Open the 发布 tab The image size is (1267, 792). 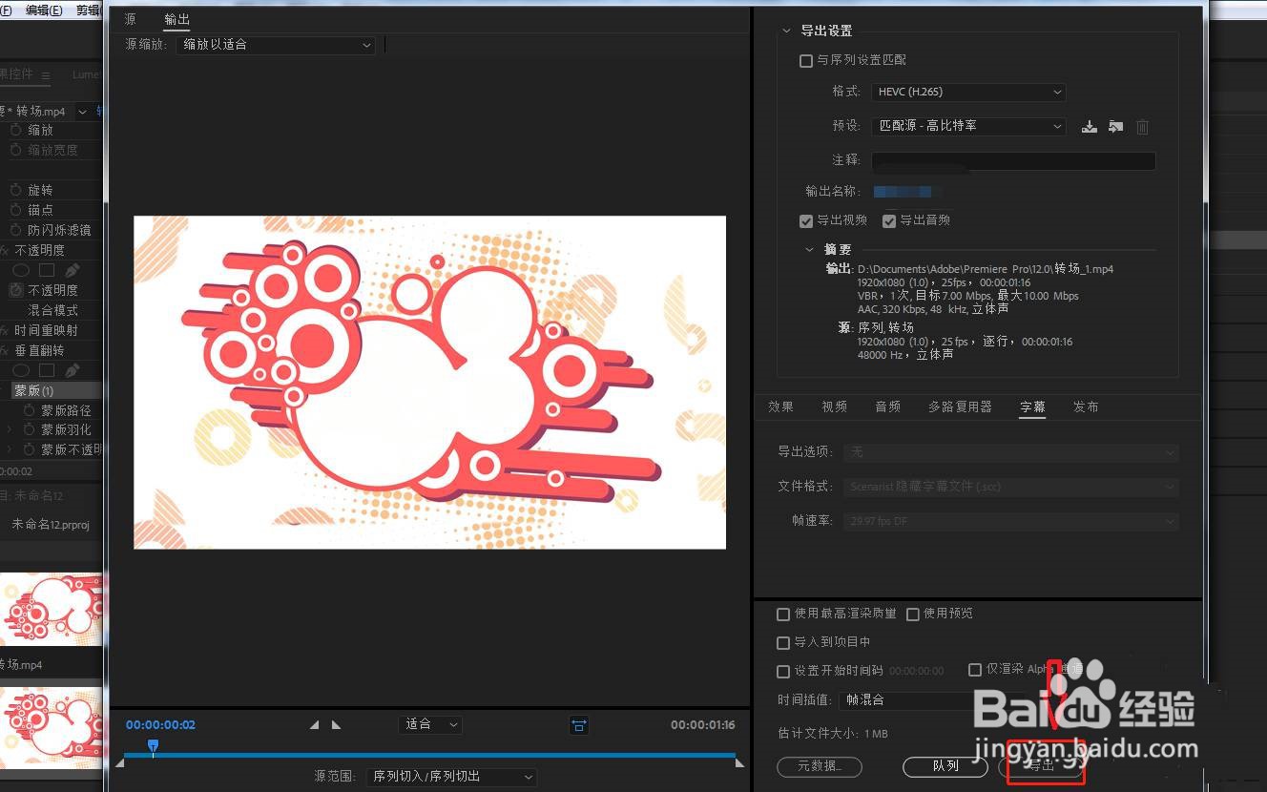(x=1086, y=406)
